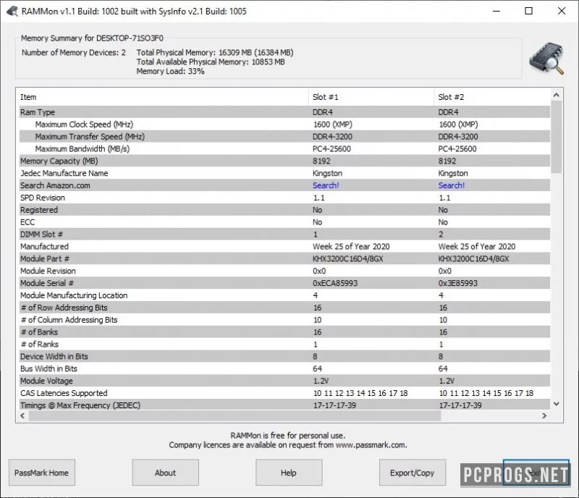
Task: Select the # of Ranks row
Action: point(284,344)
